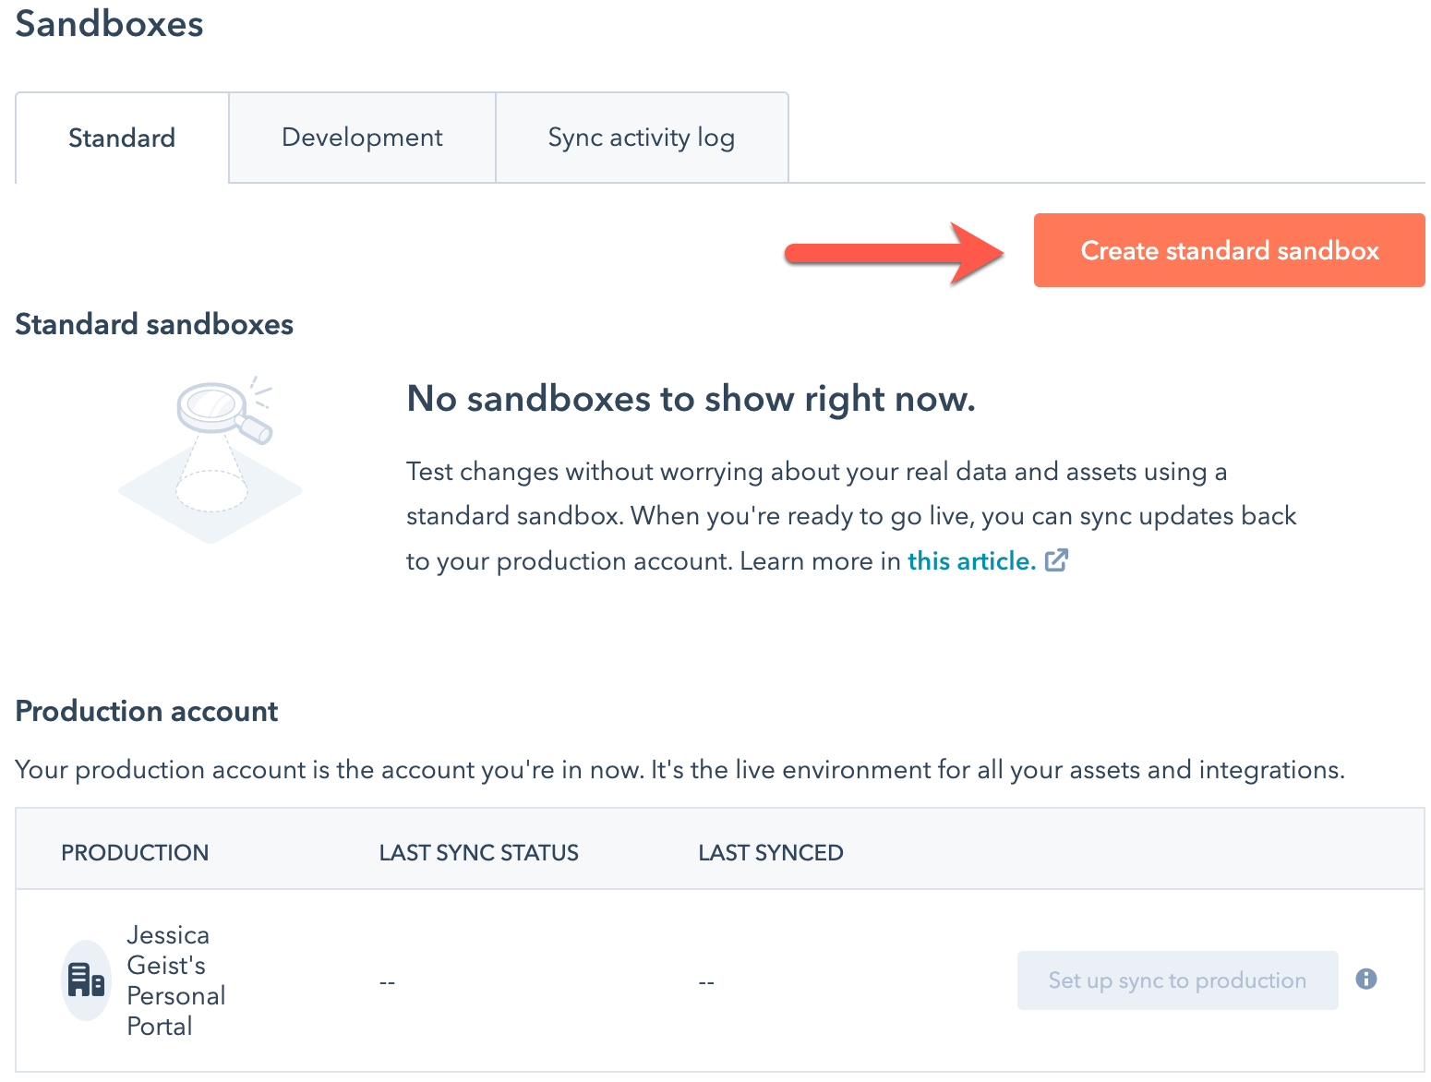Screen dimensions: 1431x1082
Task: Click the LAST SYNC STATUS column header
Action: (478, 852)
